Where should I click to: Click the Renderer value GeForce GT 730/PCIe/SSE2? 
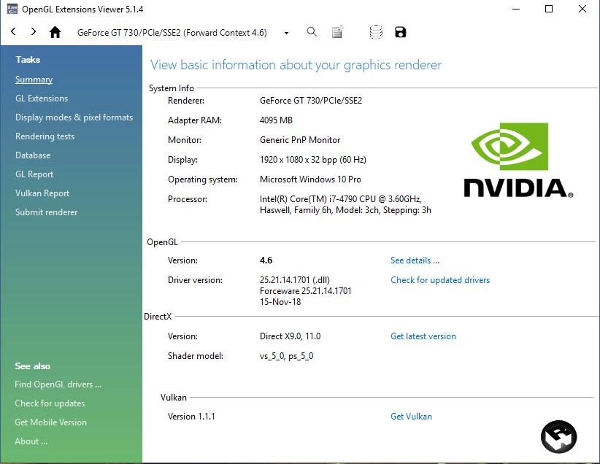click(311, 101)
